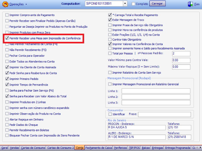Check Imprimir Observação do Produto na Conta
The width and height of the screenshot is (202, 151).
pos(7,114)
